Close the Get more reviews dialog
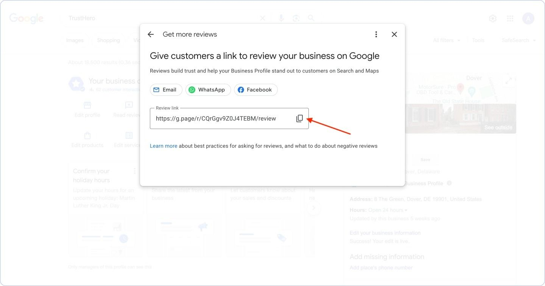Screen dimensions: 545x286 pos(394,34)
